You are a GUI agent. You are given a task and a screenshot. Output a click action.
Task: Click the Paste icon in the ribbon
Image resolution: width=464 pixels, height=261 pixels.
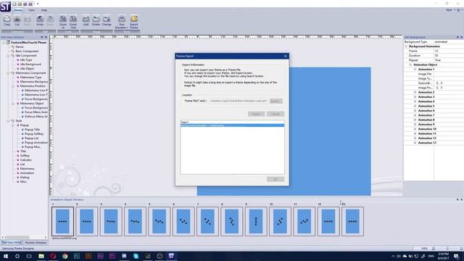pos(28,21)
